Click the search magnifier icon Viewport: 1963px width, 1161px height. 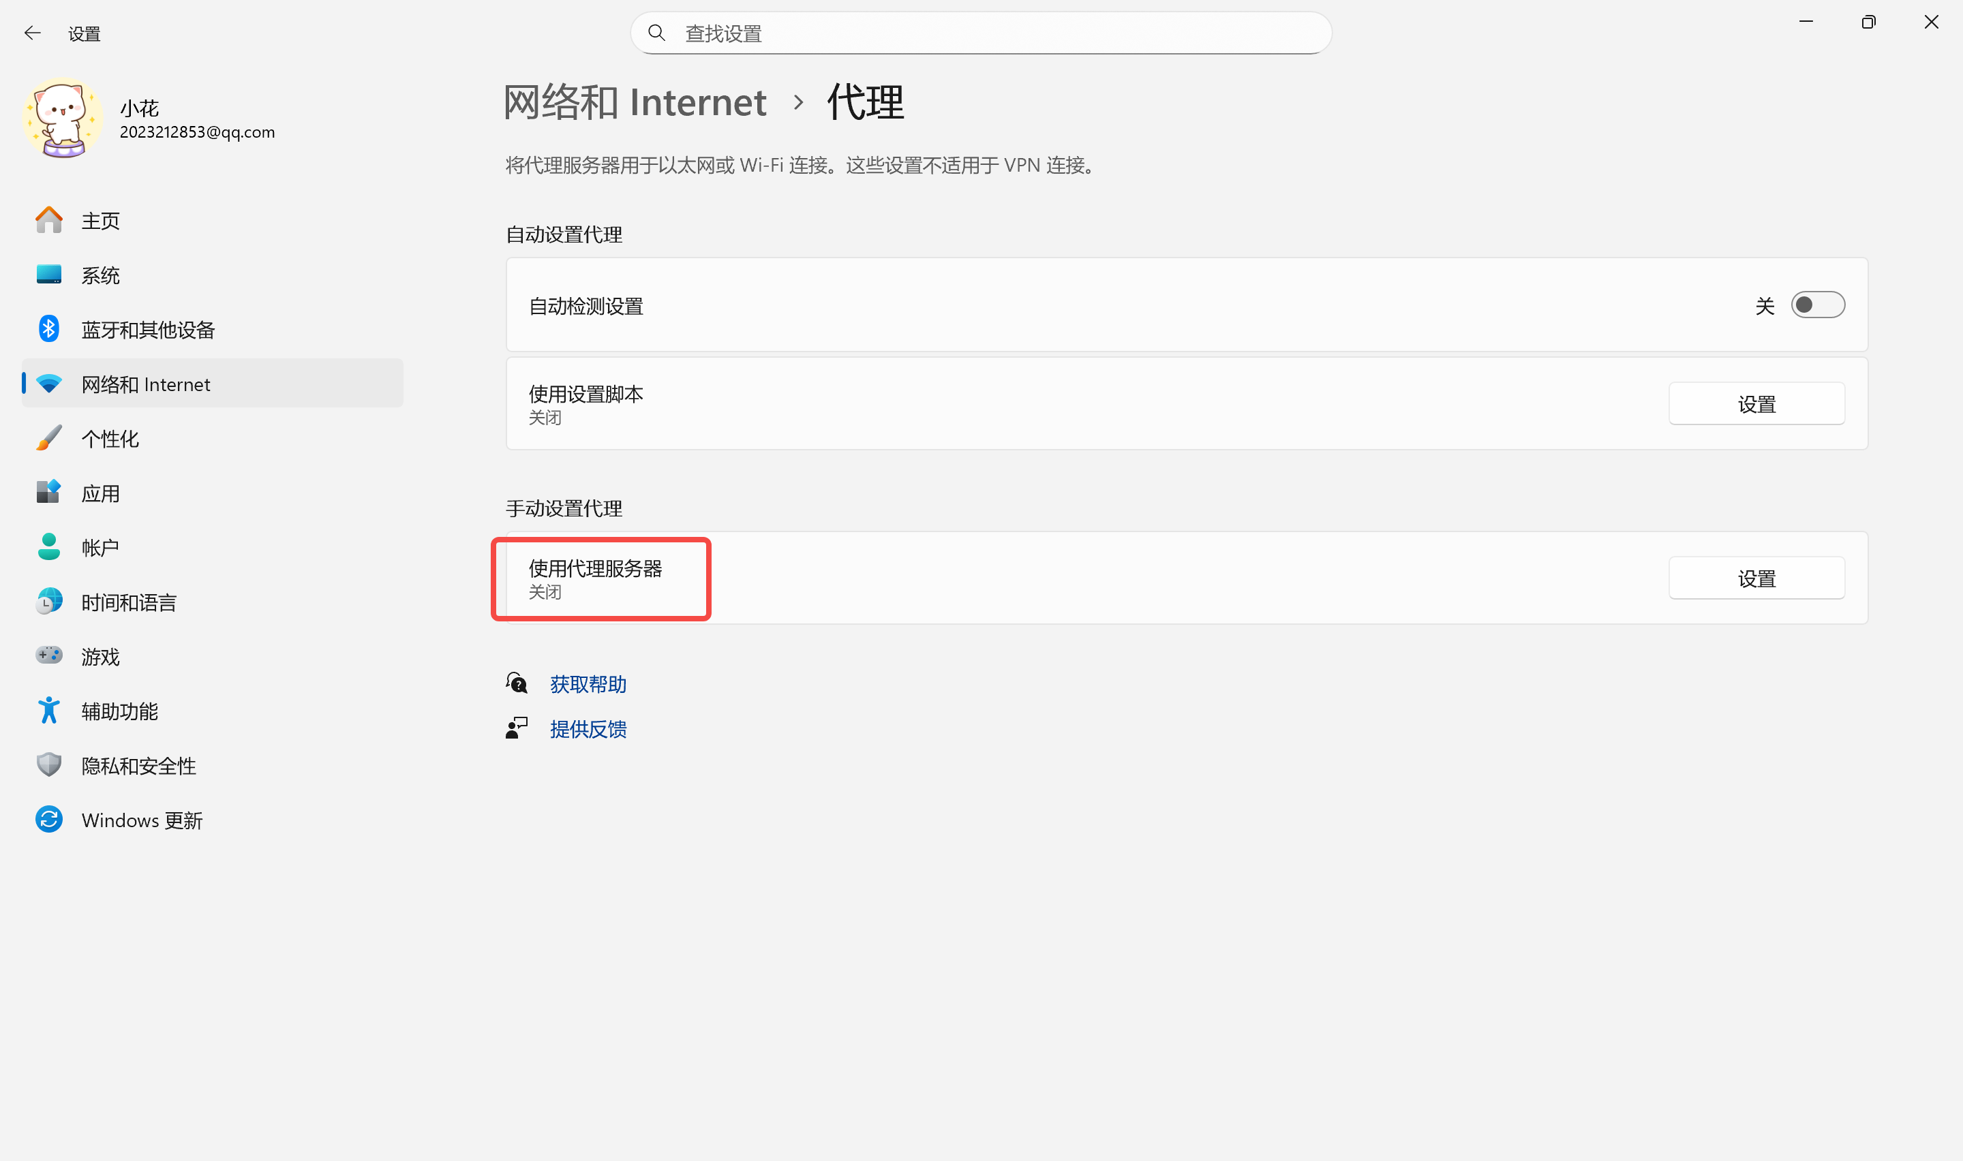click(x=656, y=33)
